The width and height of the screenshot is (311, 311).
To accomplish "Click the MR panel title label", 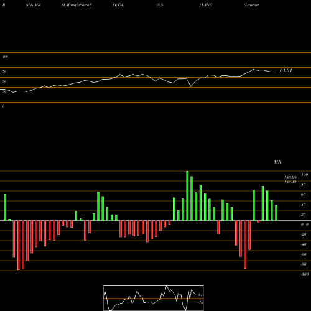I will coord(277,162).
